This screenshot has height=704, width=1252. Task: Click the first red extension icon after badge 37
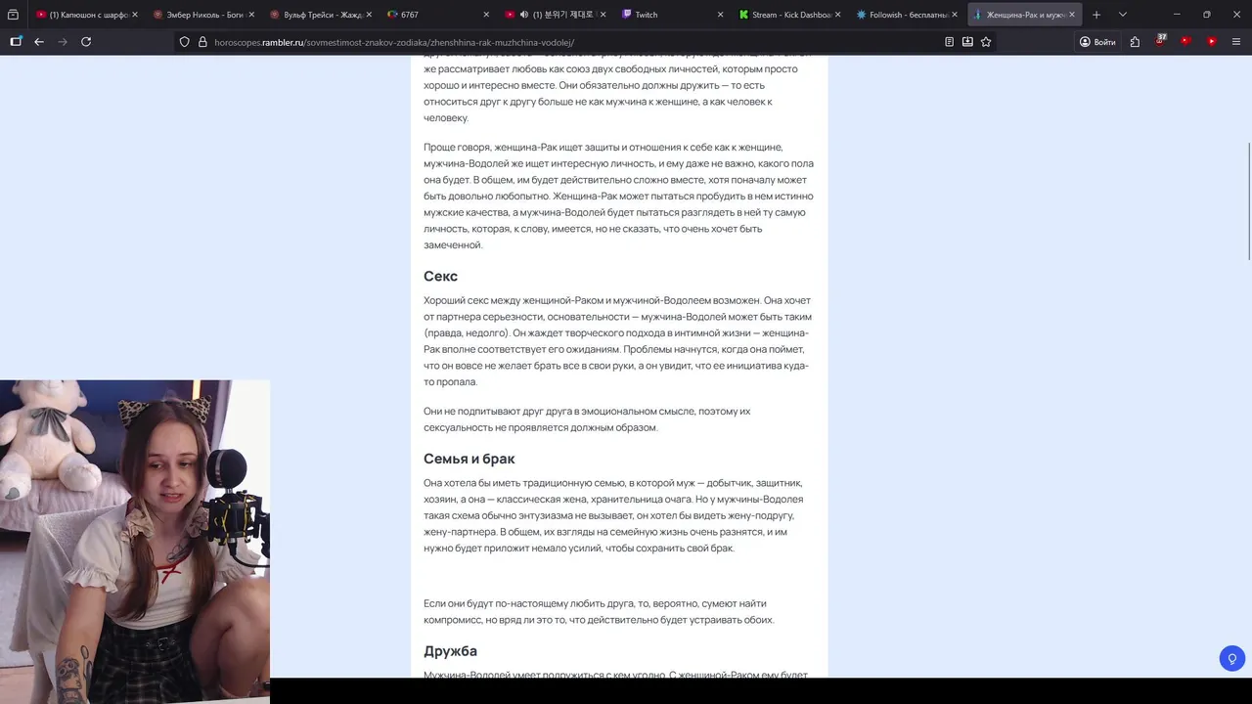click(x=1185, y=42)
